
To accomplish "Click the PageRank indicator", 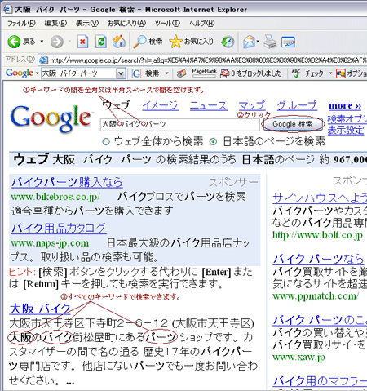I will point(204,73).
